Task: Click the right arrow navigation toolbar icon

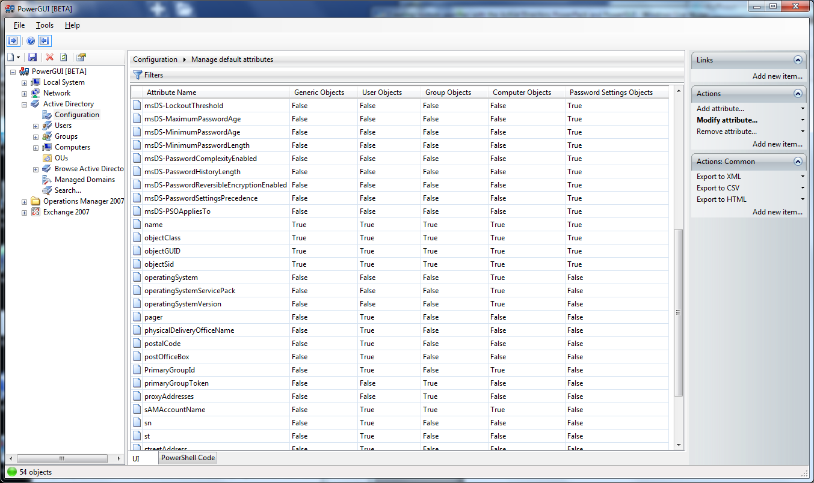Action: pos(13,41)
